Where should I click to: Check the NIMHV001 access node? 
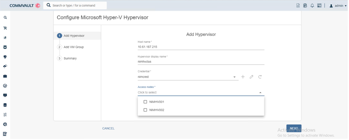tap(145, 102)
